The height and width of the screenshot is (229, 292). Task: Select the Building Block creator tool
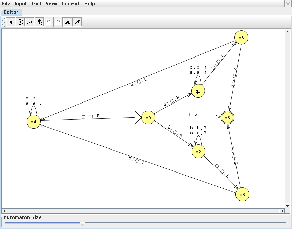68,22
